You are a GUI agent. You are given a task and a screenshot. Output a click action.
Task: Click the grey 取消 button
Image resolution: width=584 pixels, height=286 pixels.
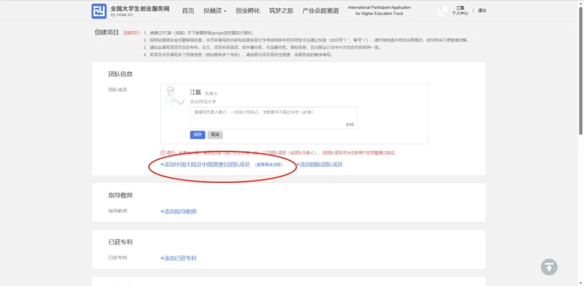[x=215, y=135]
